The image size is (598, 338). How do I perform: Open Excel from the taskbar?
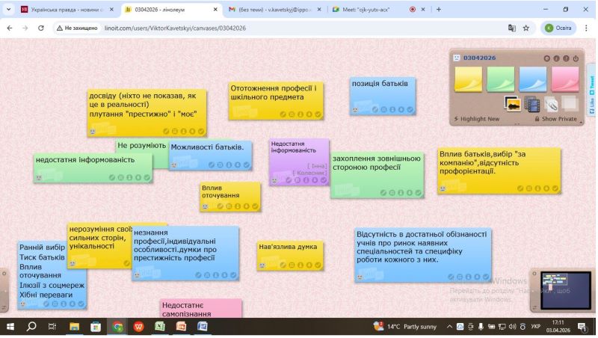tap(160, 327)
